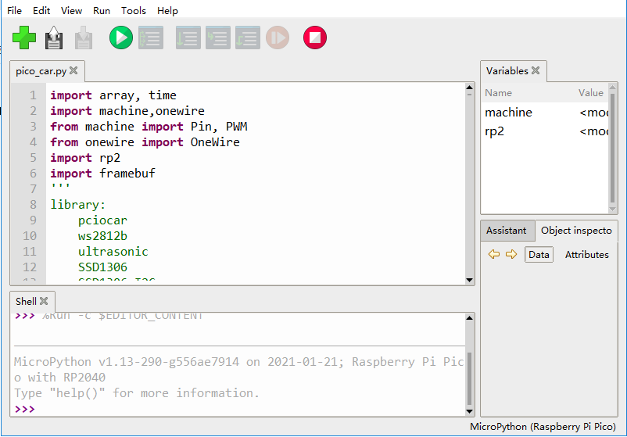
Task: Open the Edit menu
Action: [41, 10]
